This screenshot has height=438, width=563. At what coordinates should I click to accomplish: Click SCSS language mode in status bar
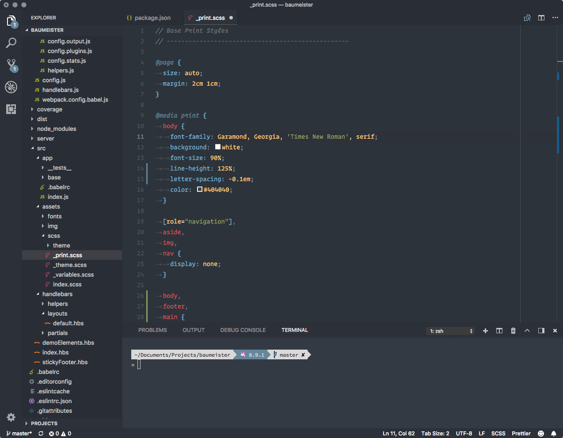[498, 434]
